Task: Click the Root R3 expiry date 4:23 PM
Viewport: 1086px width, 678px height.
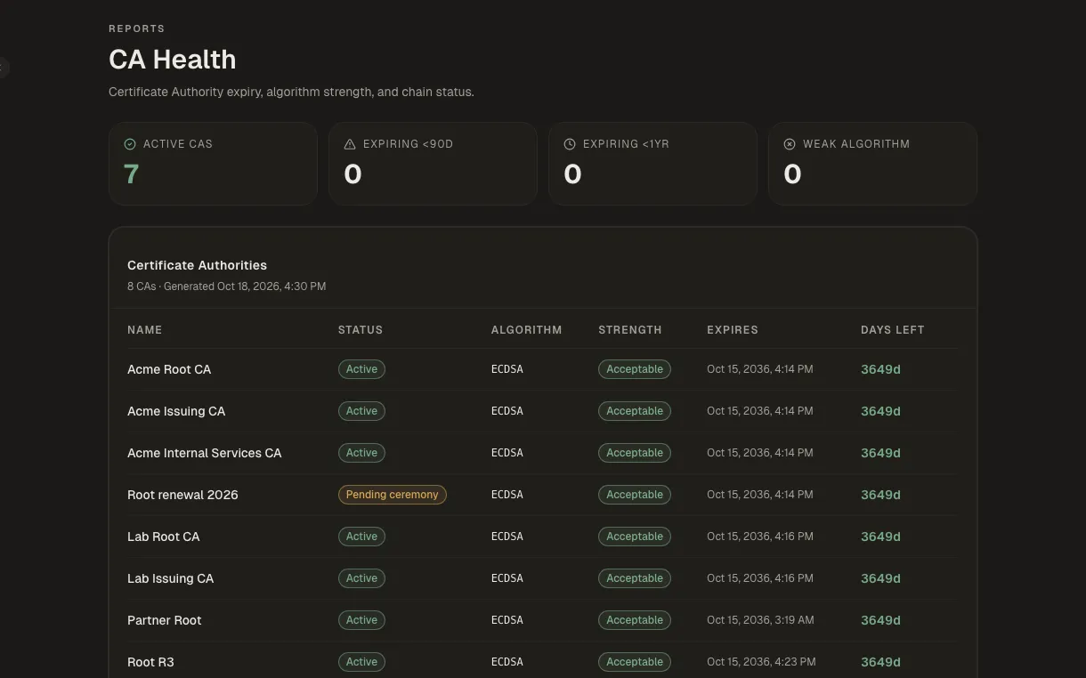Action: [761, 662]
